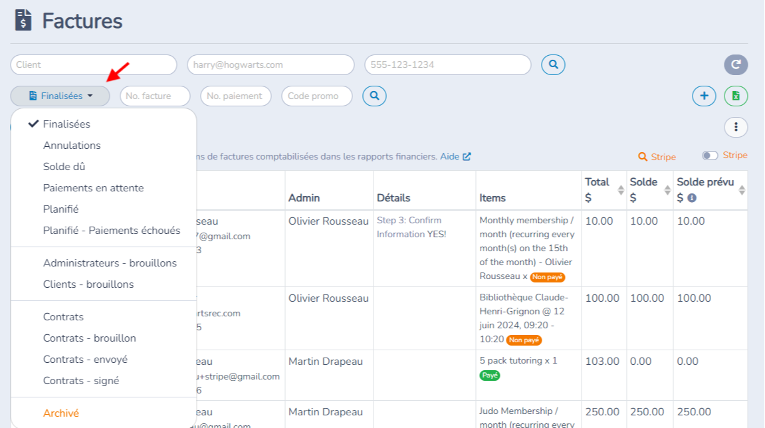Click the No. facture field
The height and width of the screenshot is (428, 765).
pyautogui.click(x=155, y=96)
